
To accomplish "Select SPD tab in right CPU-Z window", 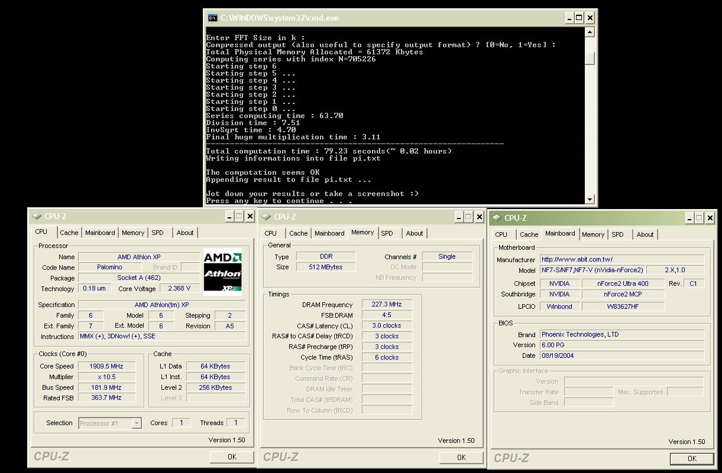I will [618, 234].
